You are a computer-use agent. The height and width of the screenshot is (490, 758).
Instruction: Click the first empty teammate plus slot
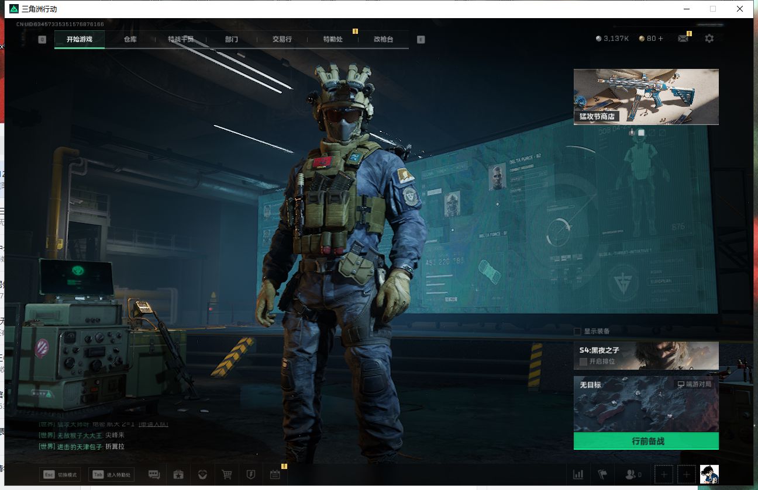tap(664, 475)
